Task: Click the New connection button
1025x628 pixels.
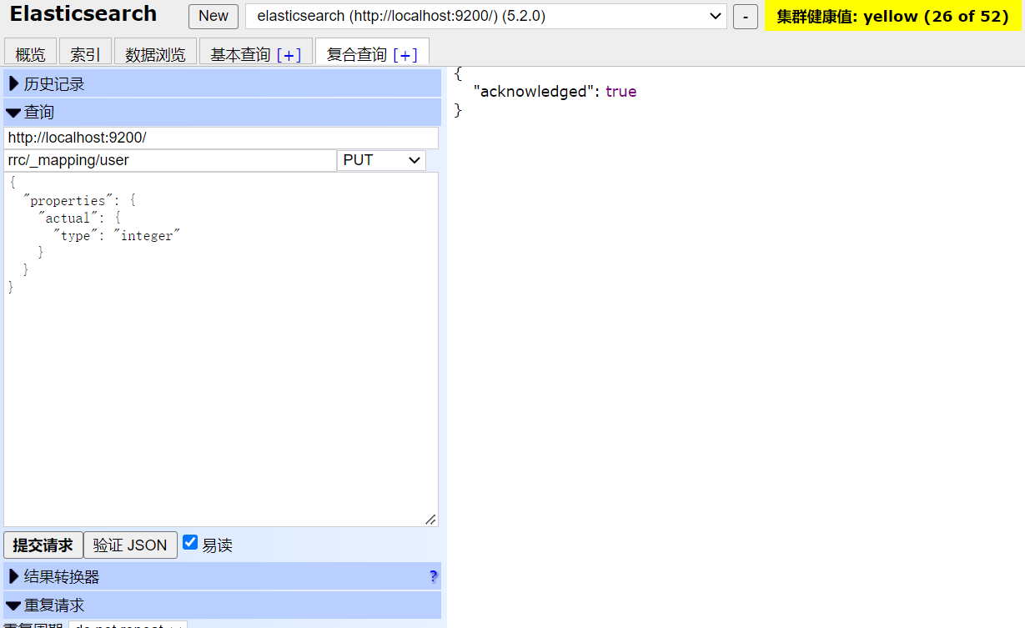Action: click(x=214, y=16)
